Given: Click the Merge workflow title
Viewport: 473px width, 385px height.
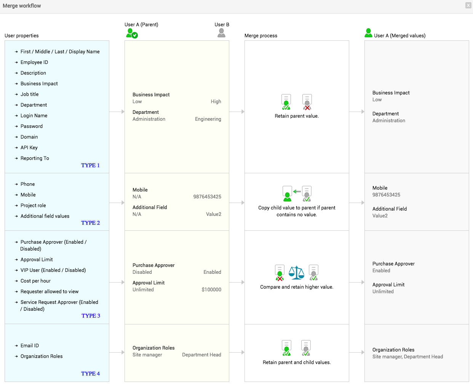Looking at the screenshot, I should [22, 6].
